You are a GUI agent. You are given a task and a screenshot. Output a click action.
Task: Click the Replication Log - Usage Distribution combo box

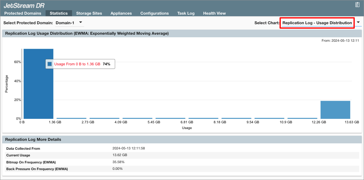pos(317,23)
